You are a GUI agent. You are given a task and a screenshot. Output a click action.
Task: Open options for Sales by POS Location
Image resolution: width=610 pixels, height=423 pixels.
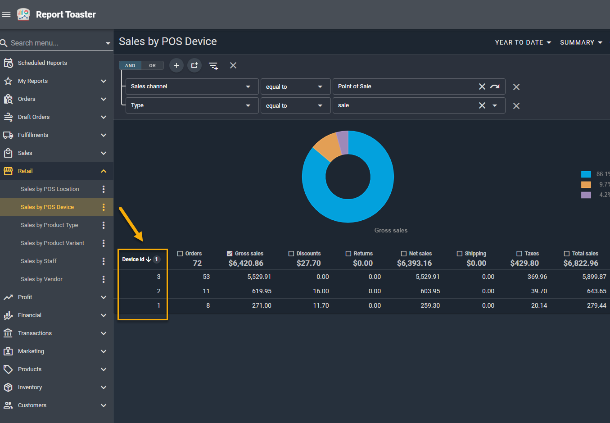click(x=104, y=189)
